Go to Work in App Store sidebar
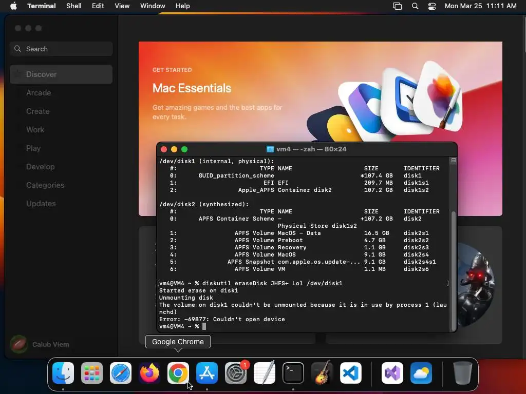The image size is (526, 394). tap(61, 130)
